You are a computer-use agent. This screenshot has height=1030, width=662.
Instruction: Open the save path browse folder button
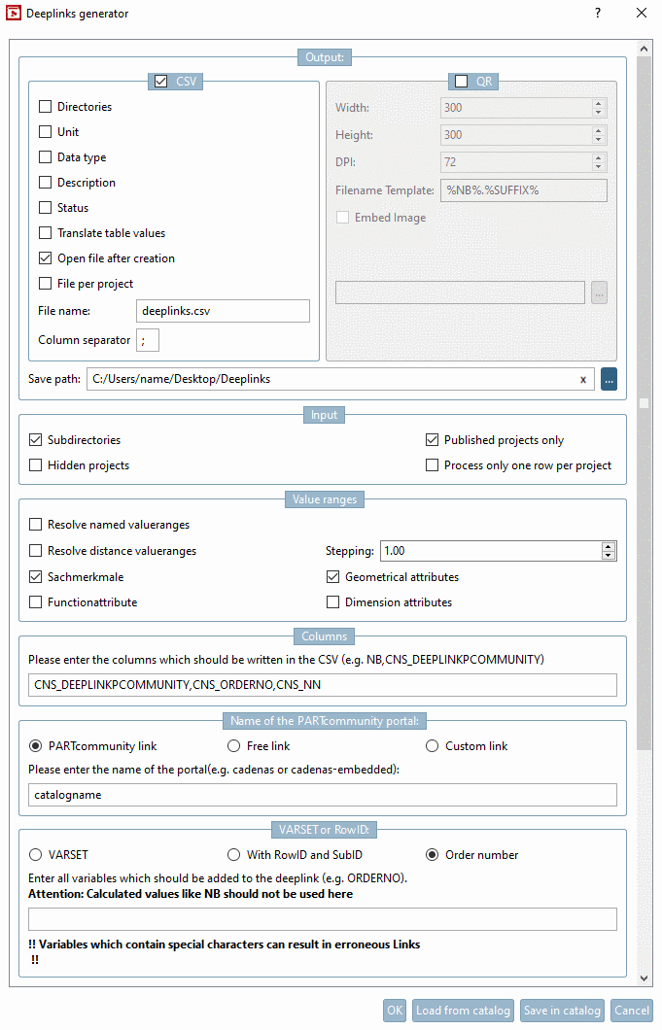point(609,379)
